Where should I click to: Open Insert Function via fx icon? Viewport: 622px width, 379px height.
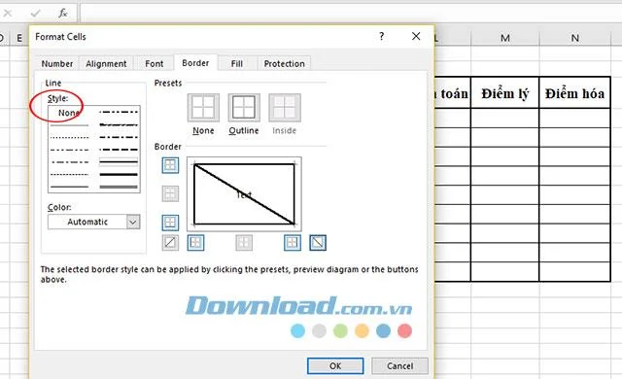coord(63,14)
